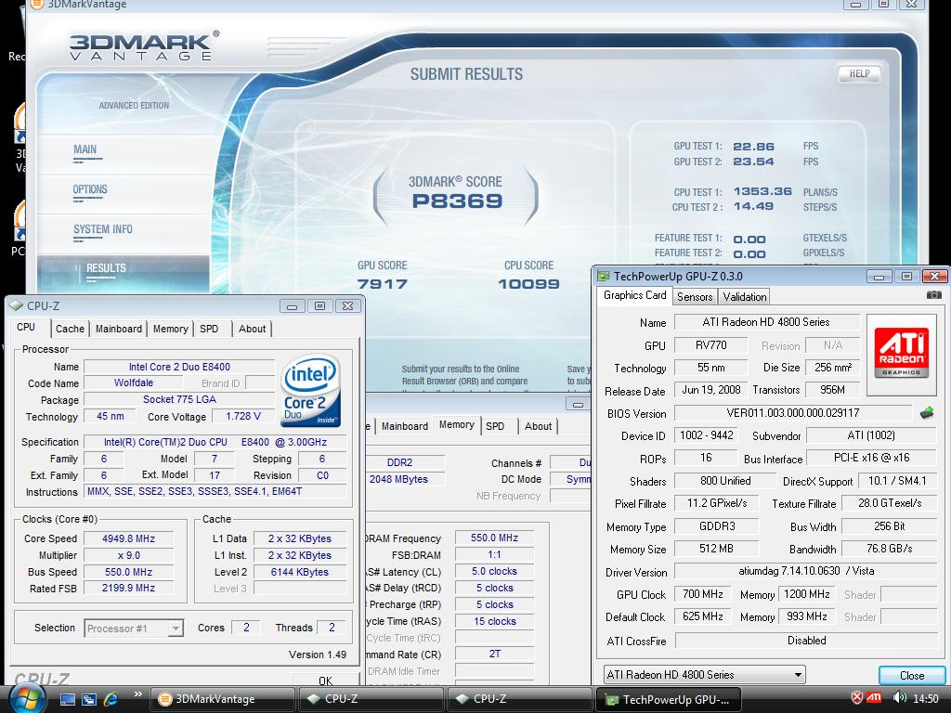951x713 pixels.
Task: Click the Level 2 cache 6144 KBytes value
Action: click(300, 572)
